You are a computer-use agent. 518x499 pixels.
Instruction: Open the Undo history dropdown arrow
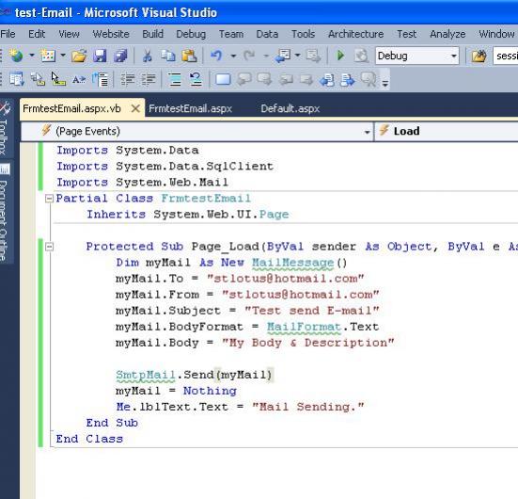[233, 56]
